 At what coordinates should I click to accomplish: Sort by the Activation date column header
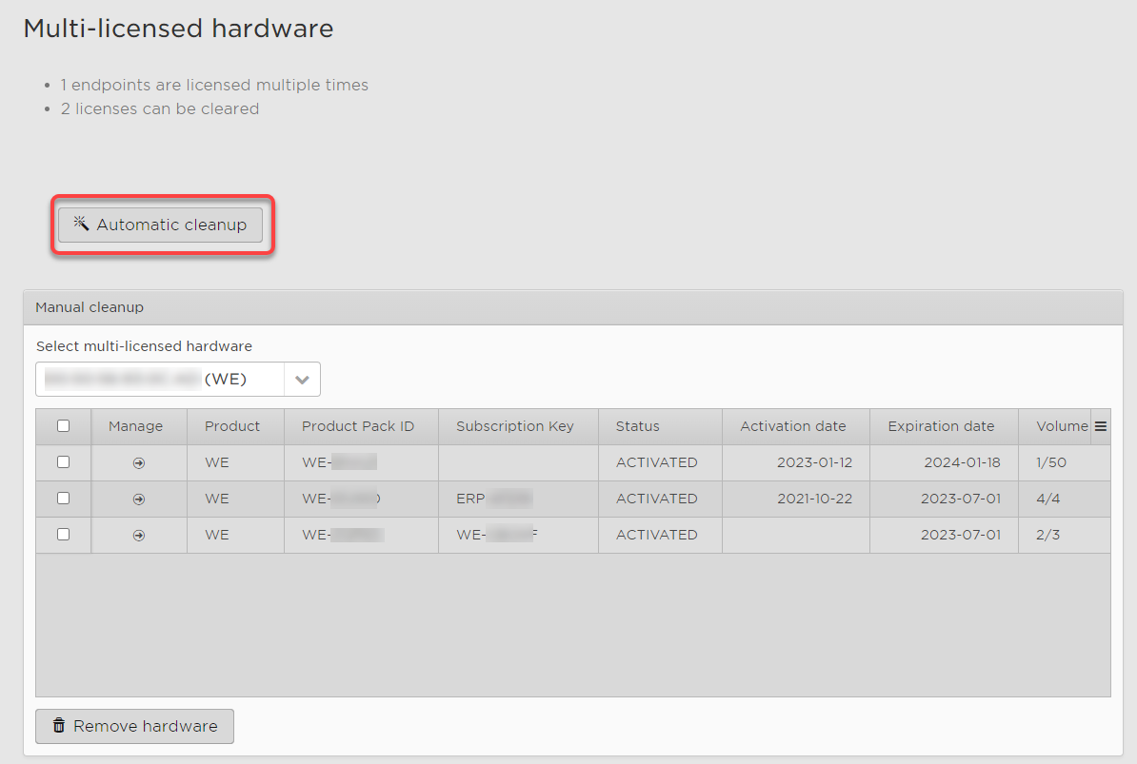click(792, 426)
